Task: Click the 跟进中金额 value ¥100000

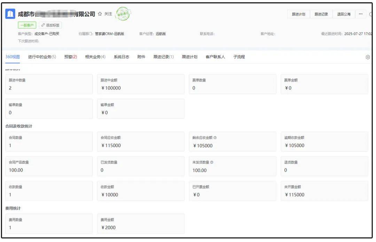Action: click(111, 88)
